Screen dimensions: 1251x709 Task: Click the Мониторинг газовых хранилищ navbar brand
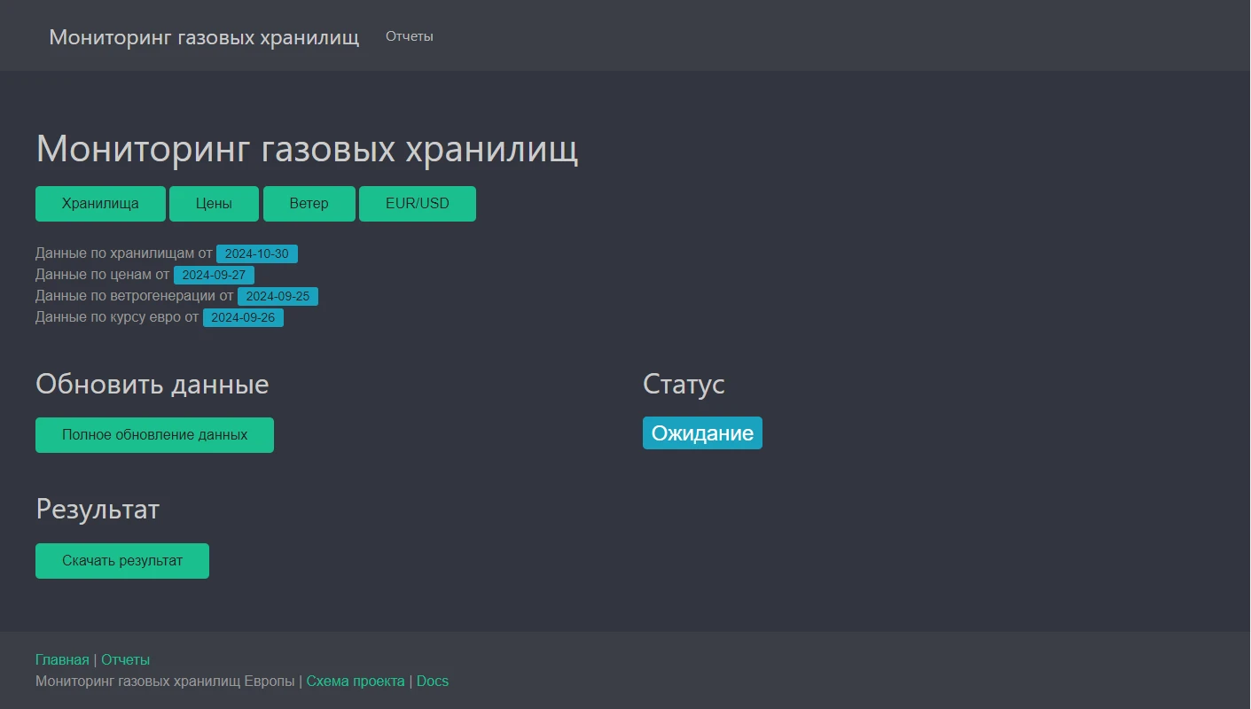(x=205, y=36)
